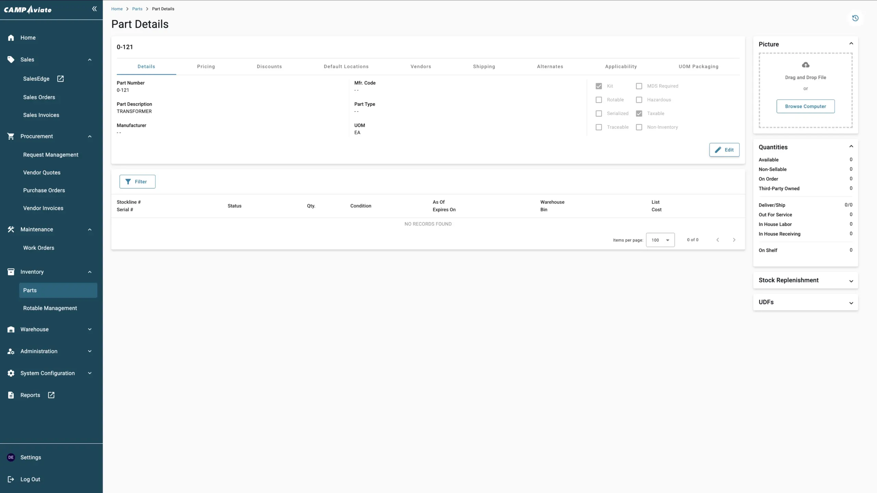Click the Edit button
Image resolution: width=877 pixels, height=493 pixels.
point(724,150)
